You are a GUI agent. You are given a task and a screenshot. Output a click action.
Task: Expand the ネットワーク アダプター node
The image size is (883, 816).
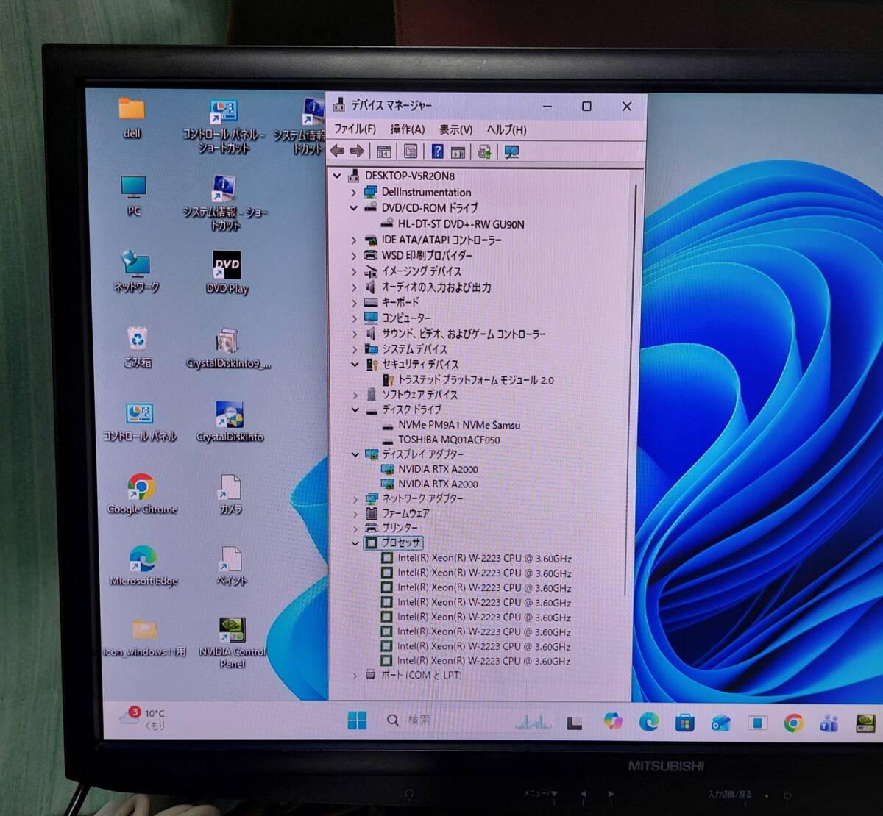click(x=355, y=499)
